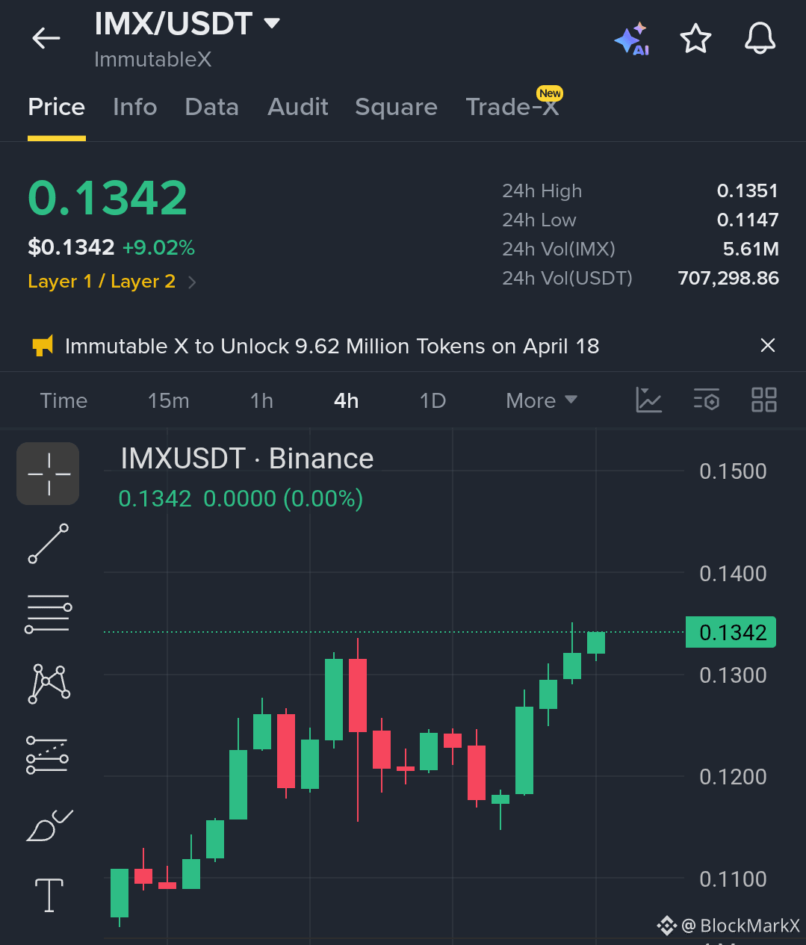Select the 4h timeframe
Viewport: 806px width, 945px height.
[x=346, y=400]
